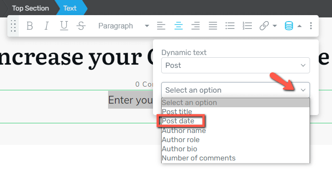The width and height of the screenshot is (332, 171).
Task: Apply strikethrough formatting
Action: pyautogui.click(x=81, y=26)
